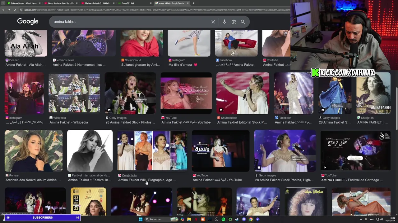398x223 pixels.
Task: Open the Shutterstock white dress thumbnail
Action: 243,93
